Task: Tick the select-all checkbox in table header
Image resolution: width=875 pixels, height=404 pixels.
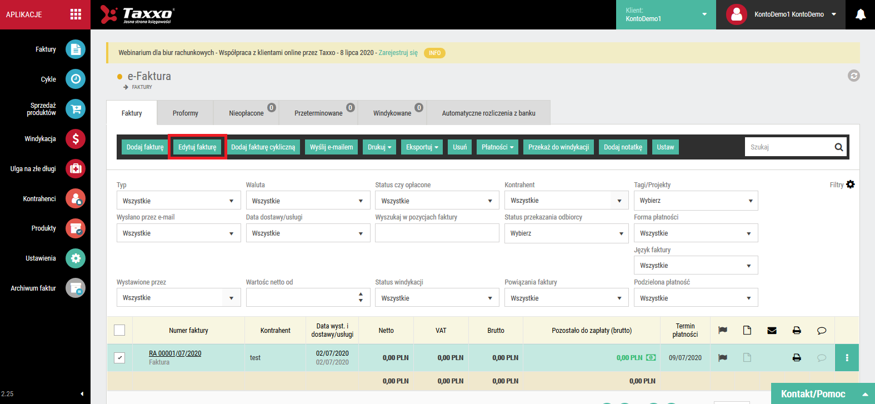Action: 119,330
